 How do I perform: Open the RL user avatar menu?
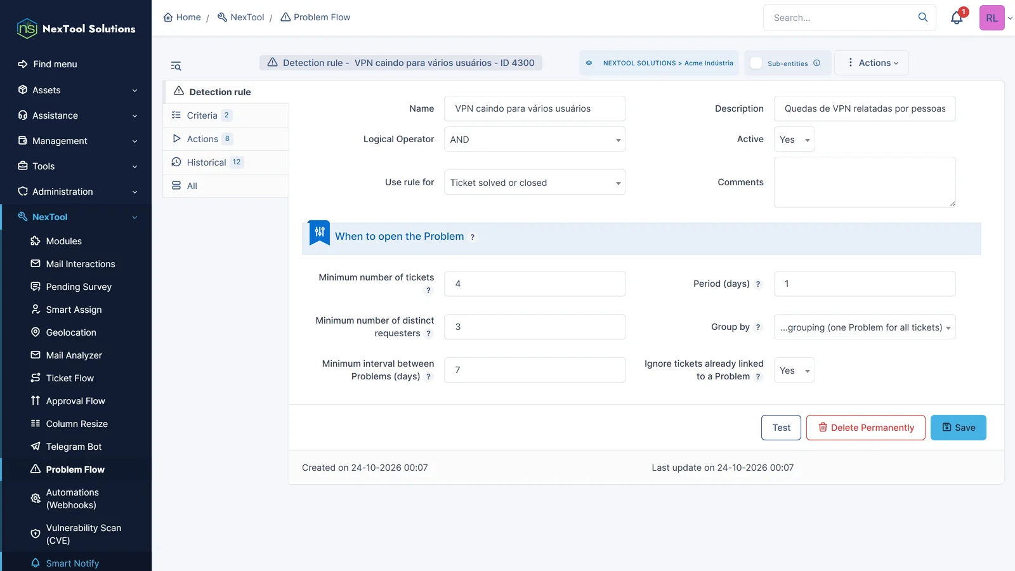pyautogui.click(x=992, y=18)
